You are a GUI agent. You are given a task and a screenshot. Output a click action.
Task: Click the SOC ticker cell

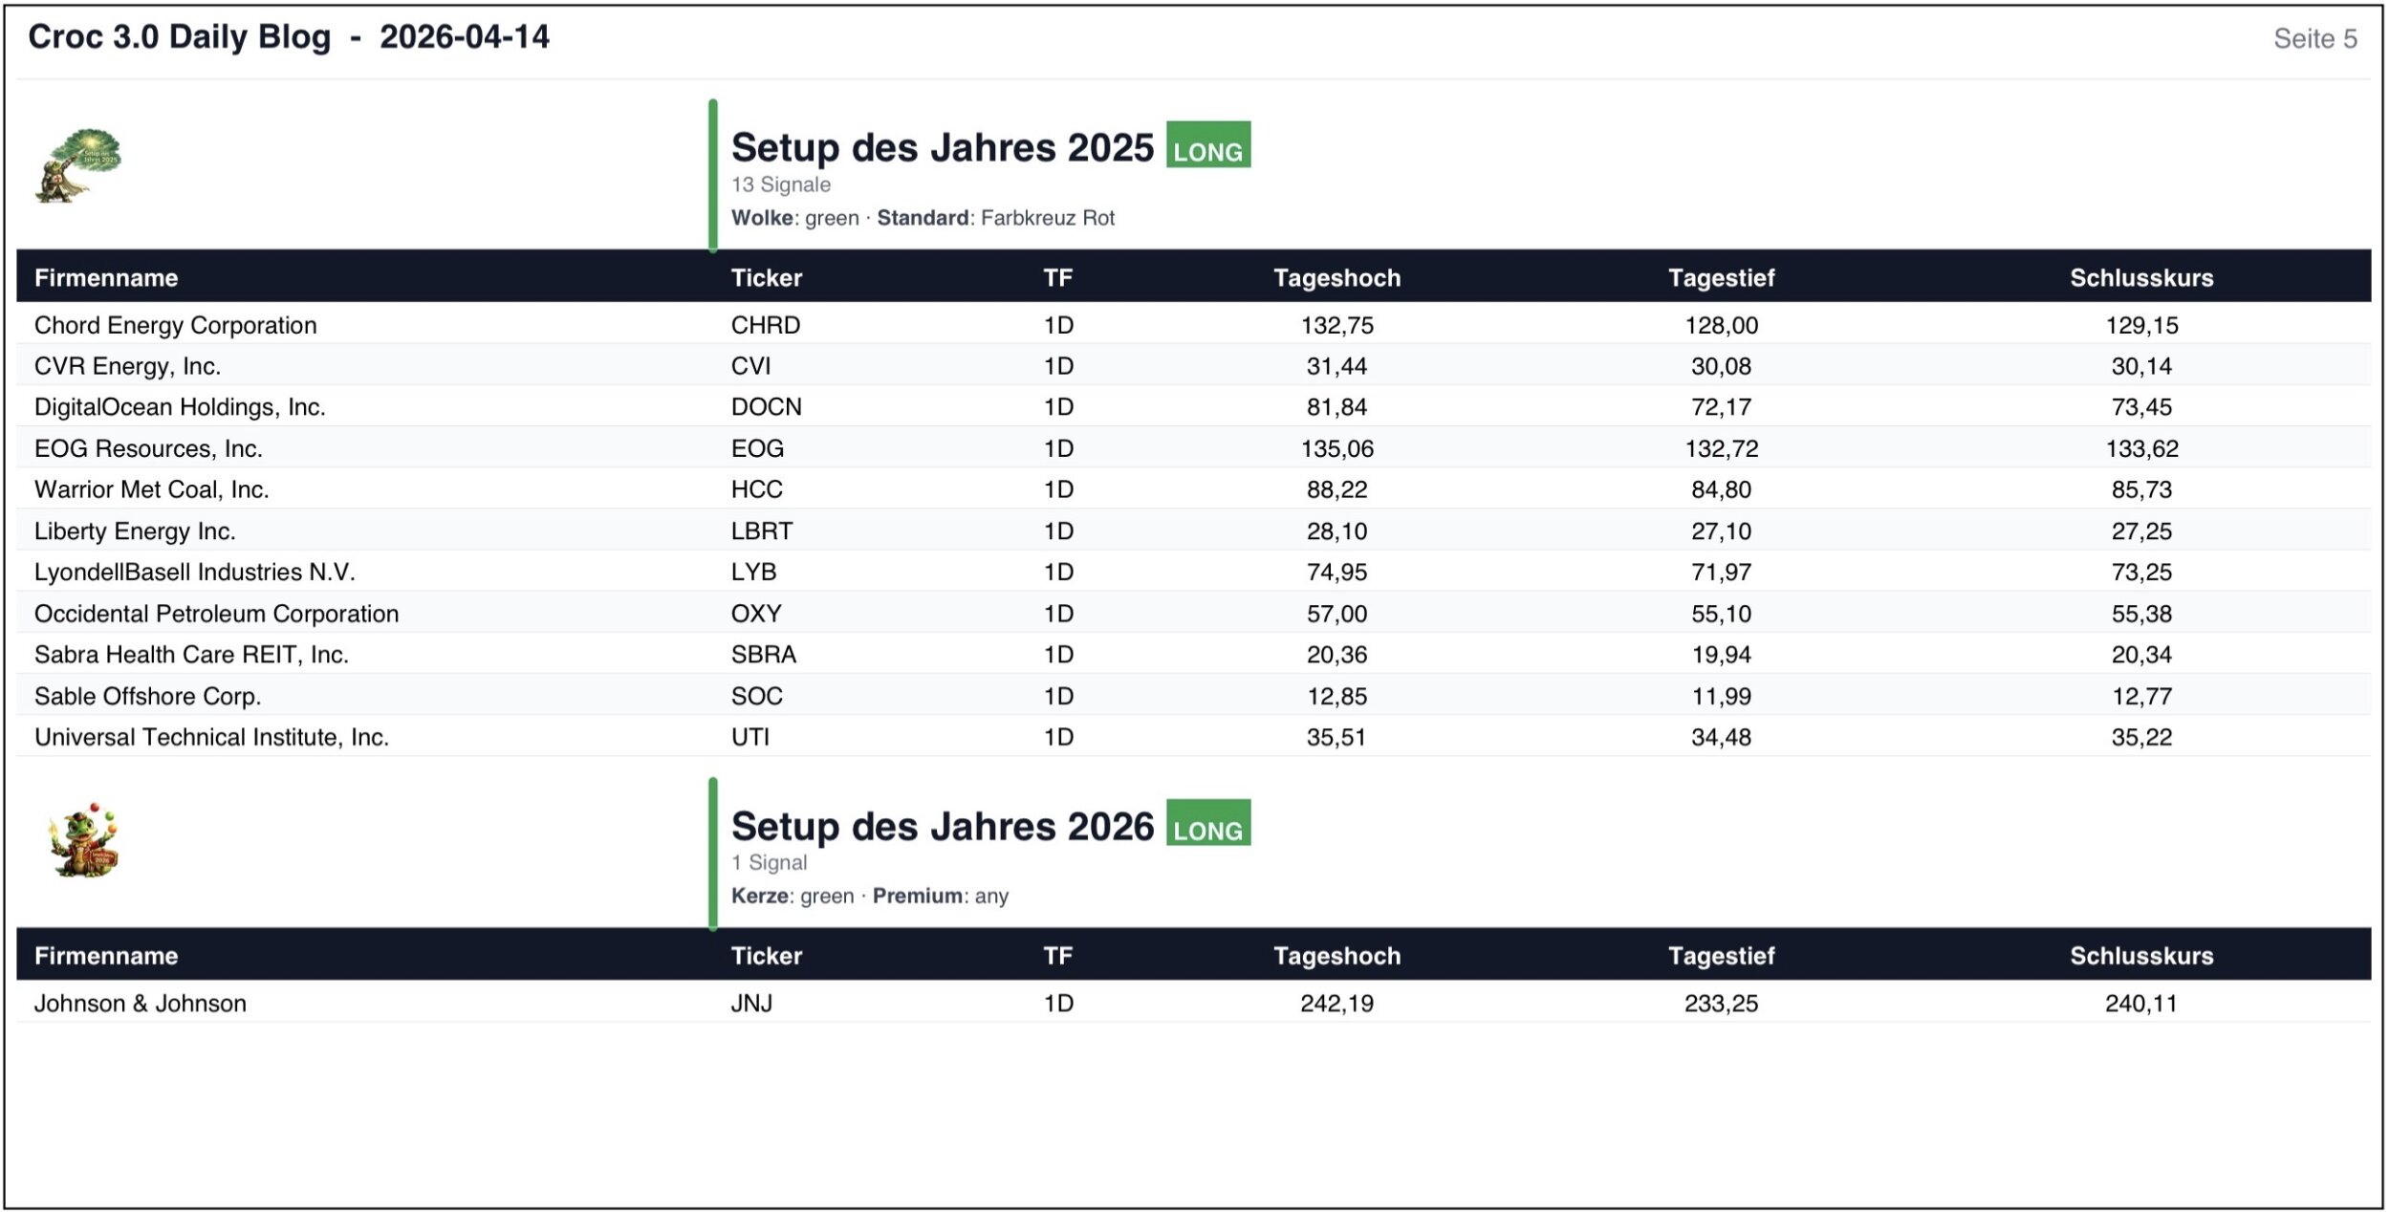tap(756, 696)
